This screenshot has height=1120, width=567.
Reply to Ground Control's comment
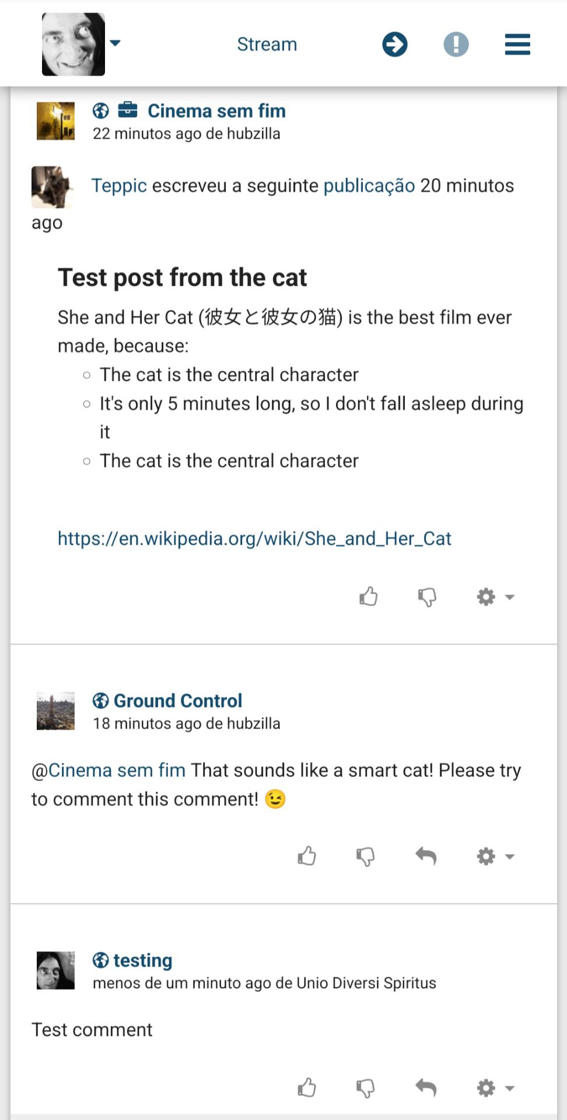(426, 856)
